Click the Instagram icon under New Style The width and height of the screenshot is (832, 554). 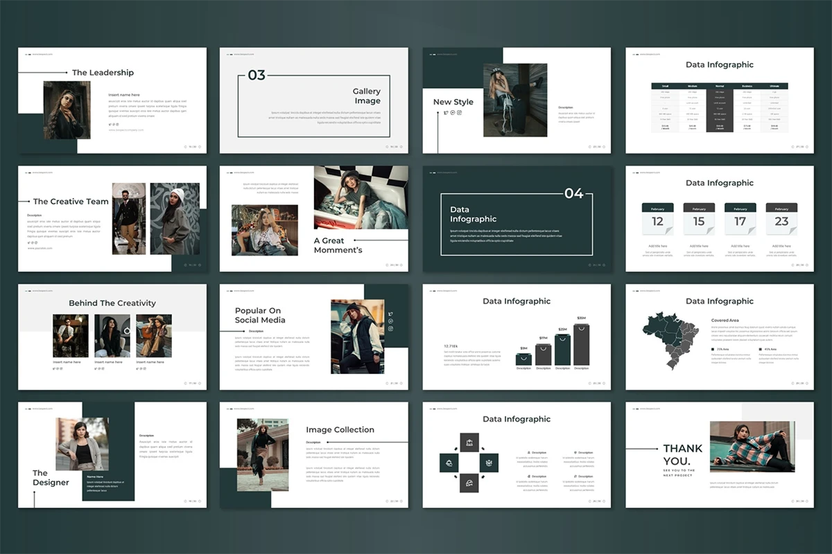pyautogui.click(x=459, y=112)
